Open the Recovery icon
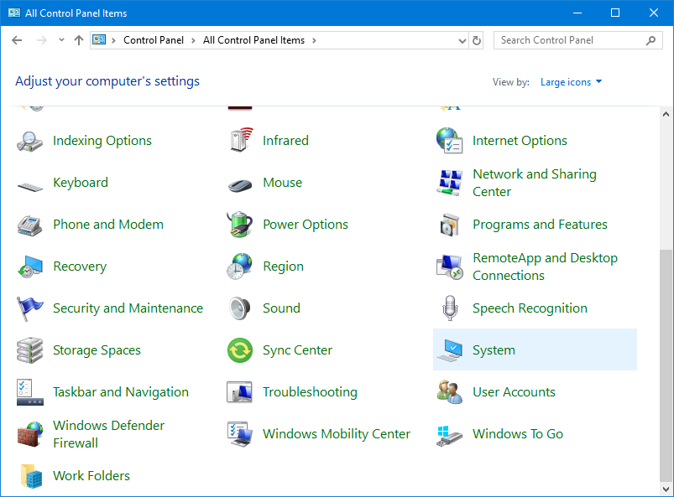 [30, 267]
